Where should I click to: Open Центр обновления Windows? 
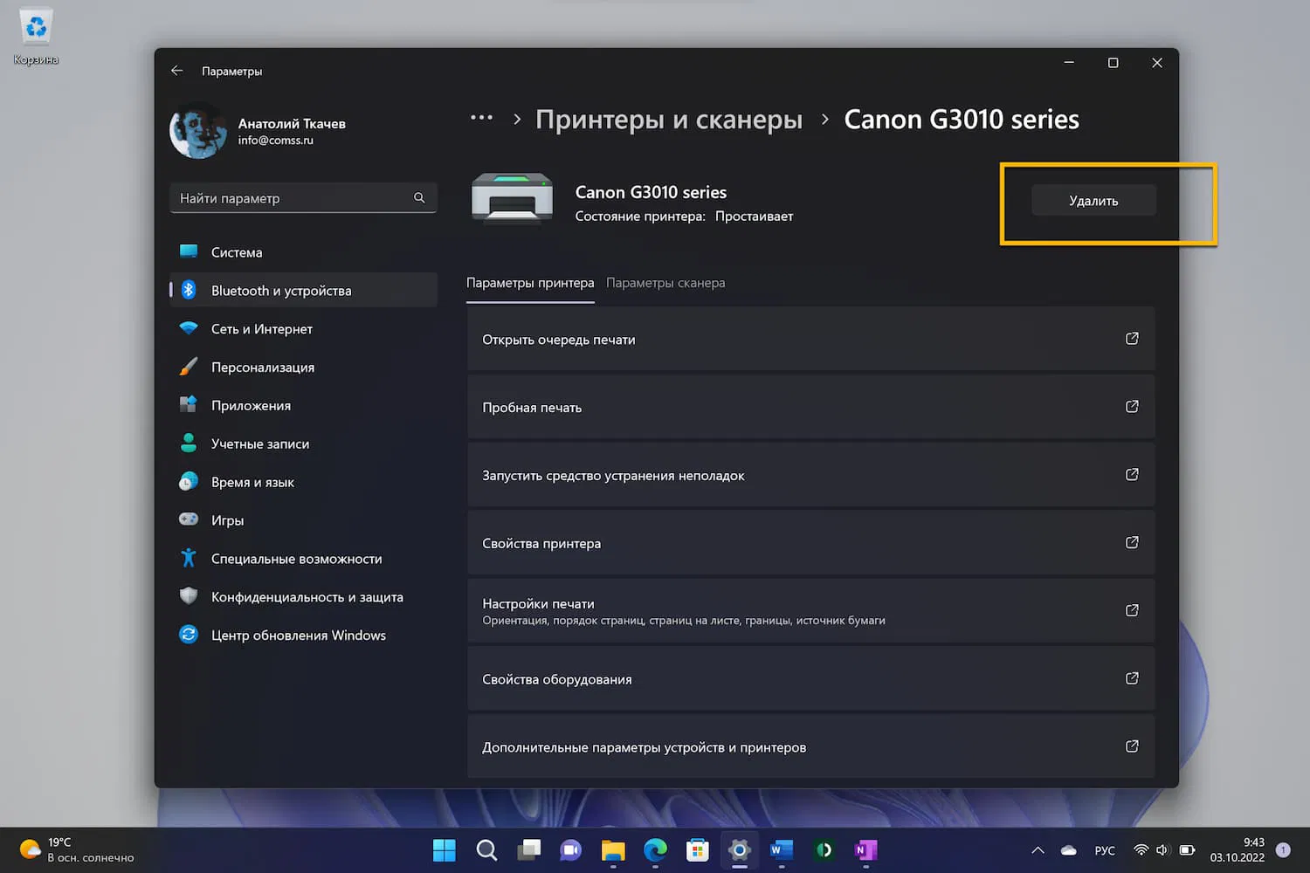pyautogui.click(x=303, y=636)
